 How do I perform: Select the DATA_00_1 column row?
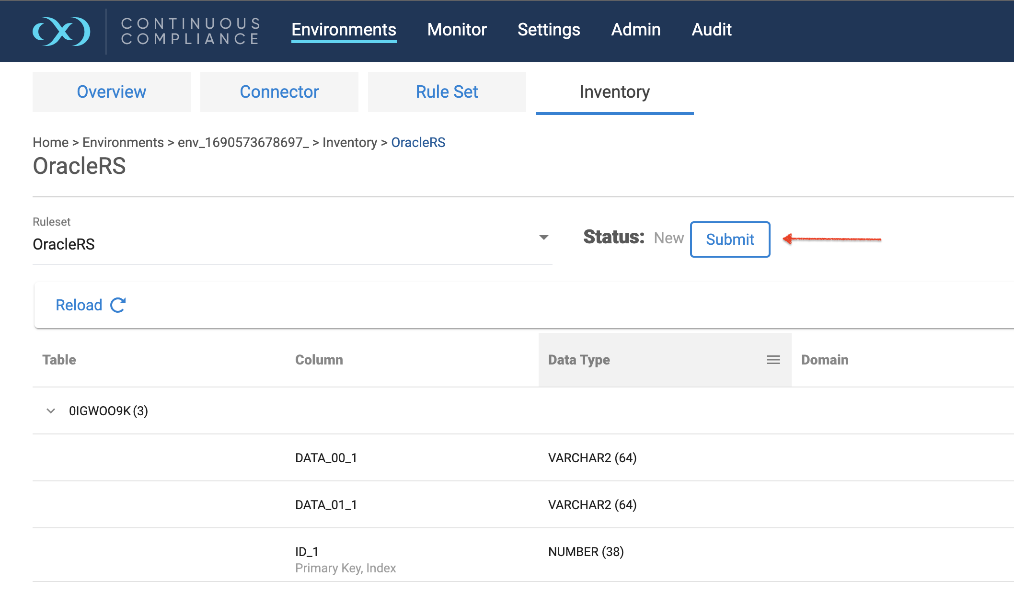[x=326, y=458]
